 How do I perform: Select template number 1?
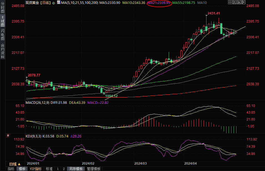coord(58,169)
